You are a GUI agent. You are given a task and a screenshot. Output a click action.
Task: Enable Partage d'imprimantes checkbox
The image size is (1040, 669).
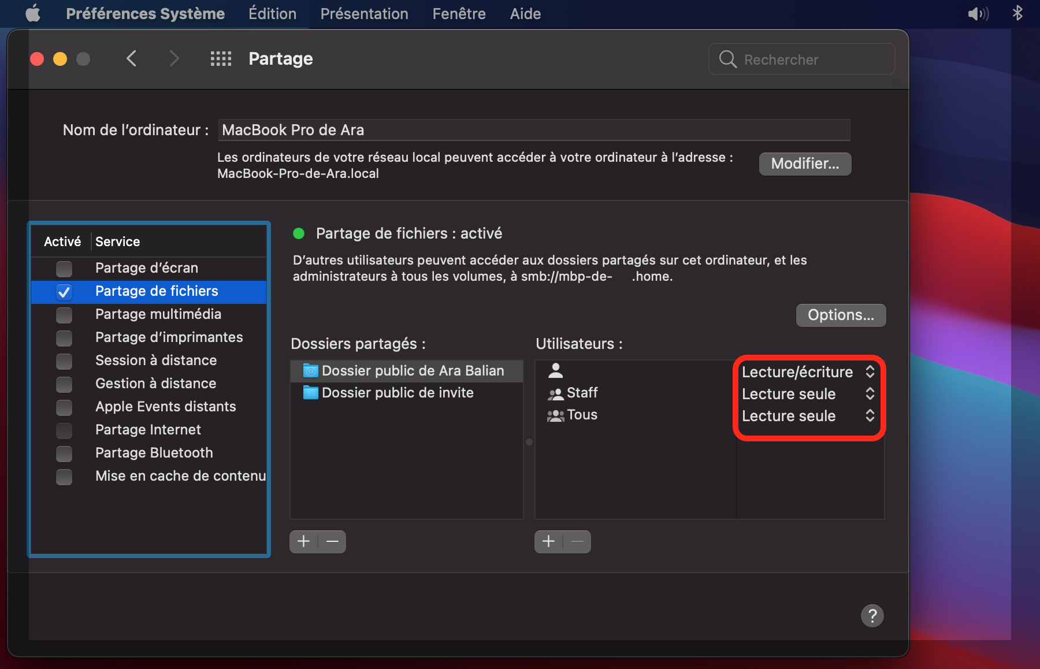pos(64,338)
